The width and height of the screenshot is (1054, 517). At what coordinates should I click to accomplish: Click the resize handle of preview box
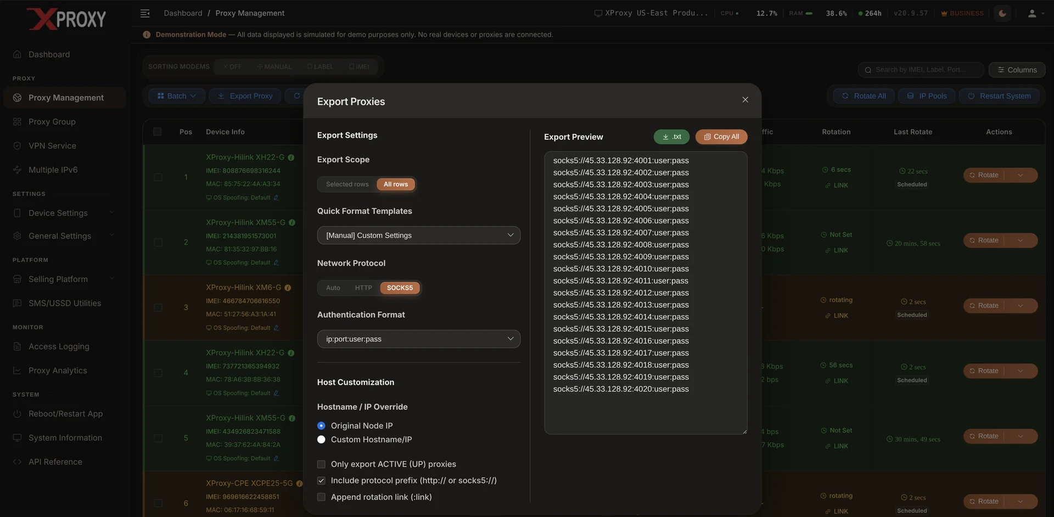click(x=744, y=431)
